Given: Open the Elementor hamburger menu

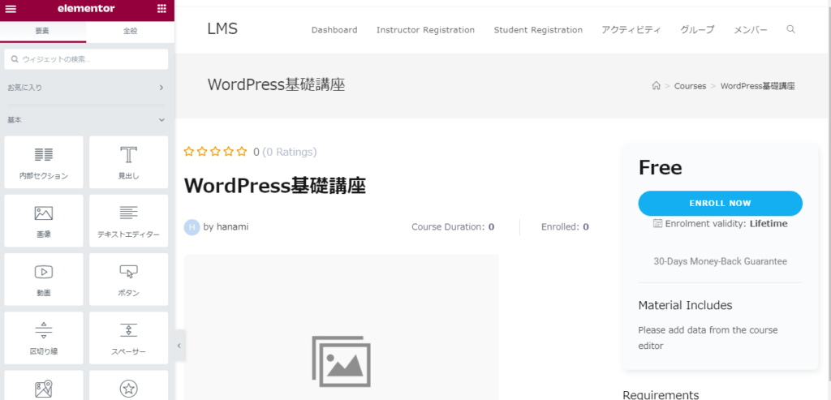Looking at the screenshot, I should (x=11, y=9).
